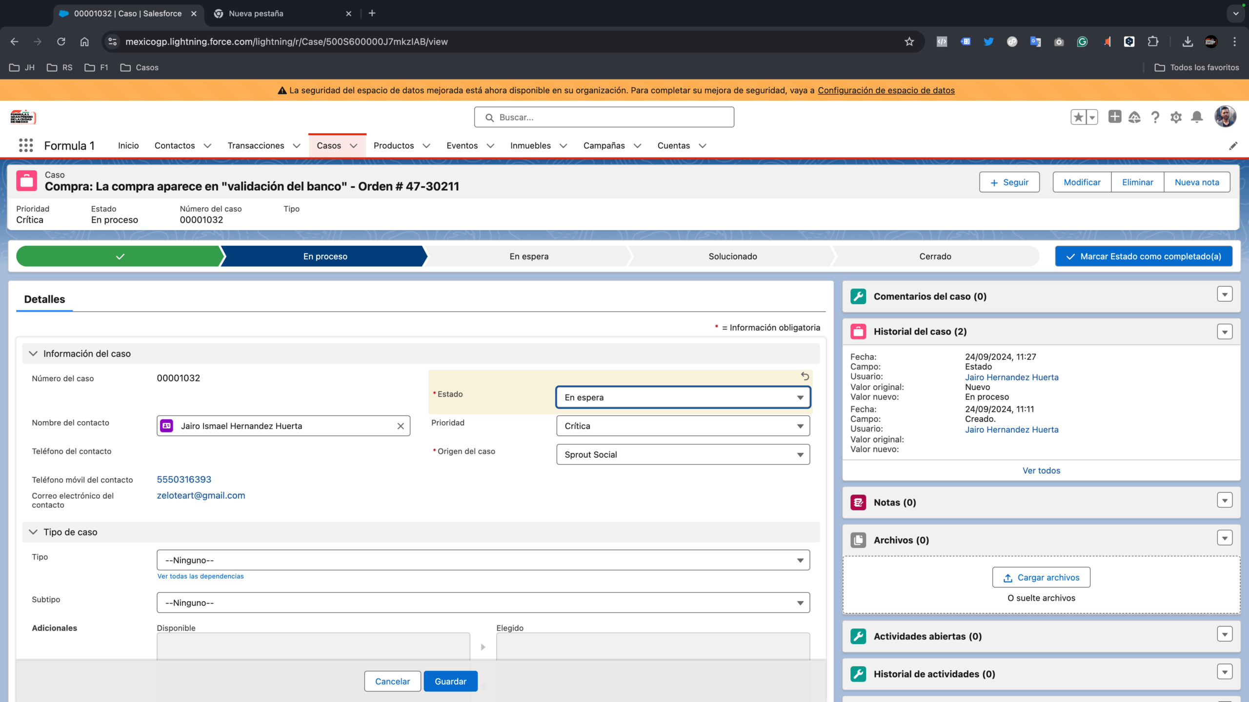The height and width of the screenshot is (702, 1249).
Task: Bookmark page with browser star icon
Action: pyautogui.click(x=909, y=41)
